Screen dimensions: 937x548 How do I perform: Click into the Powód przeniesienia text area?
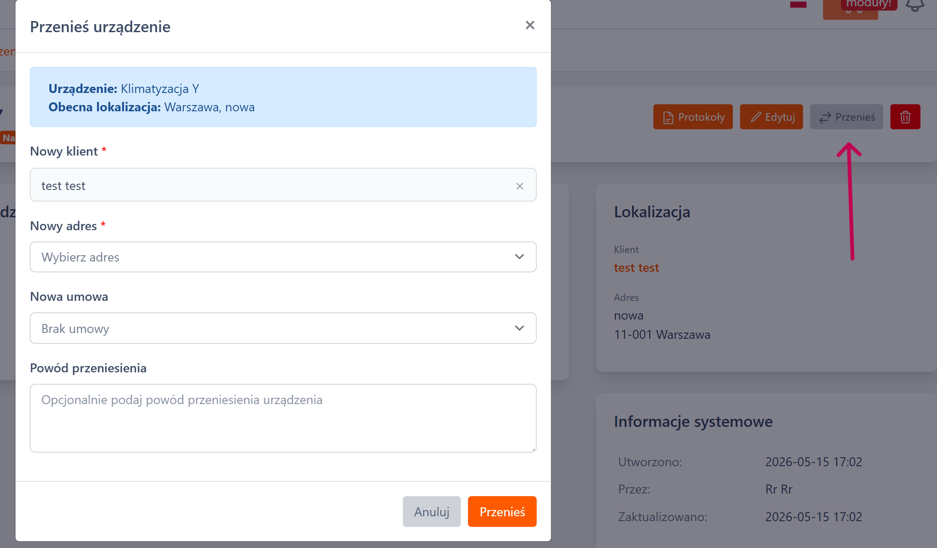coord(283,418)
